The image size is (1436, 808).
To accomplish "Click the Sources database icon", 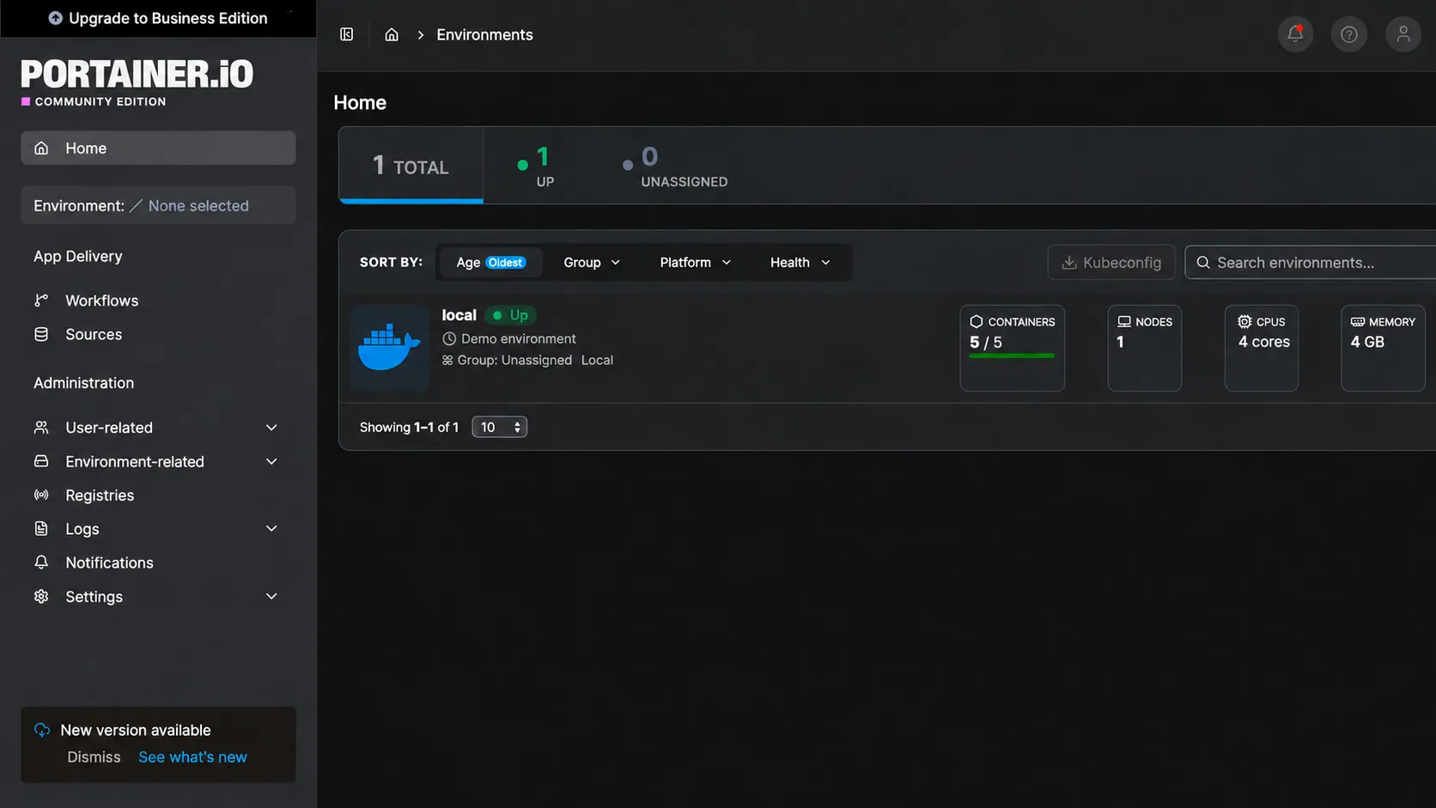I will [x=41, y=334].
